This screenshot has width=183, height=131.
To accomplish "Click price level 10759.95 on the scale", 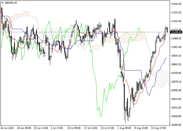I will (x=176, y=73).
